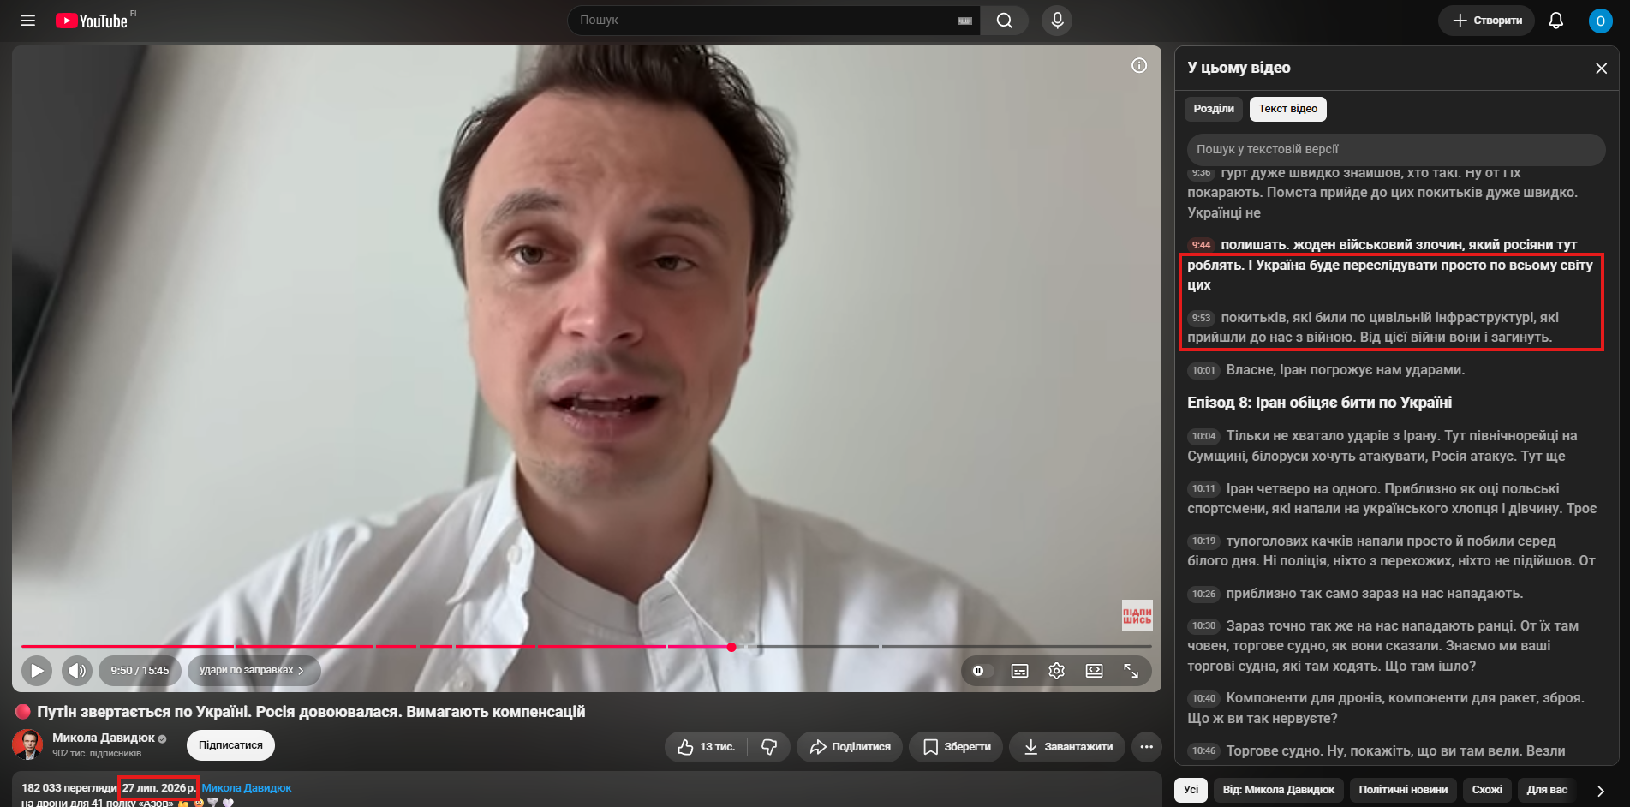Switch to theater mode
The width and height of the screenshot is (1630, 807).
point(1094,671)
